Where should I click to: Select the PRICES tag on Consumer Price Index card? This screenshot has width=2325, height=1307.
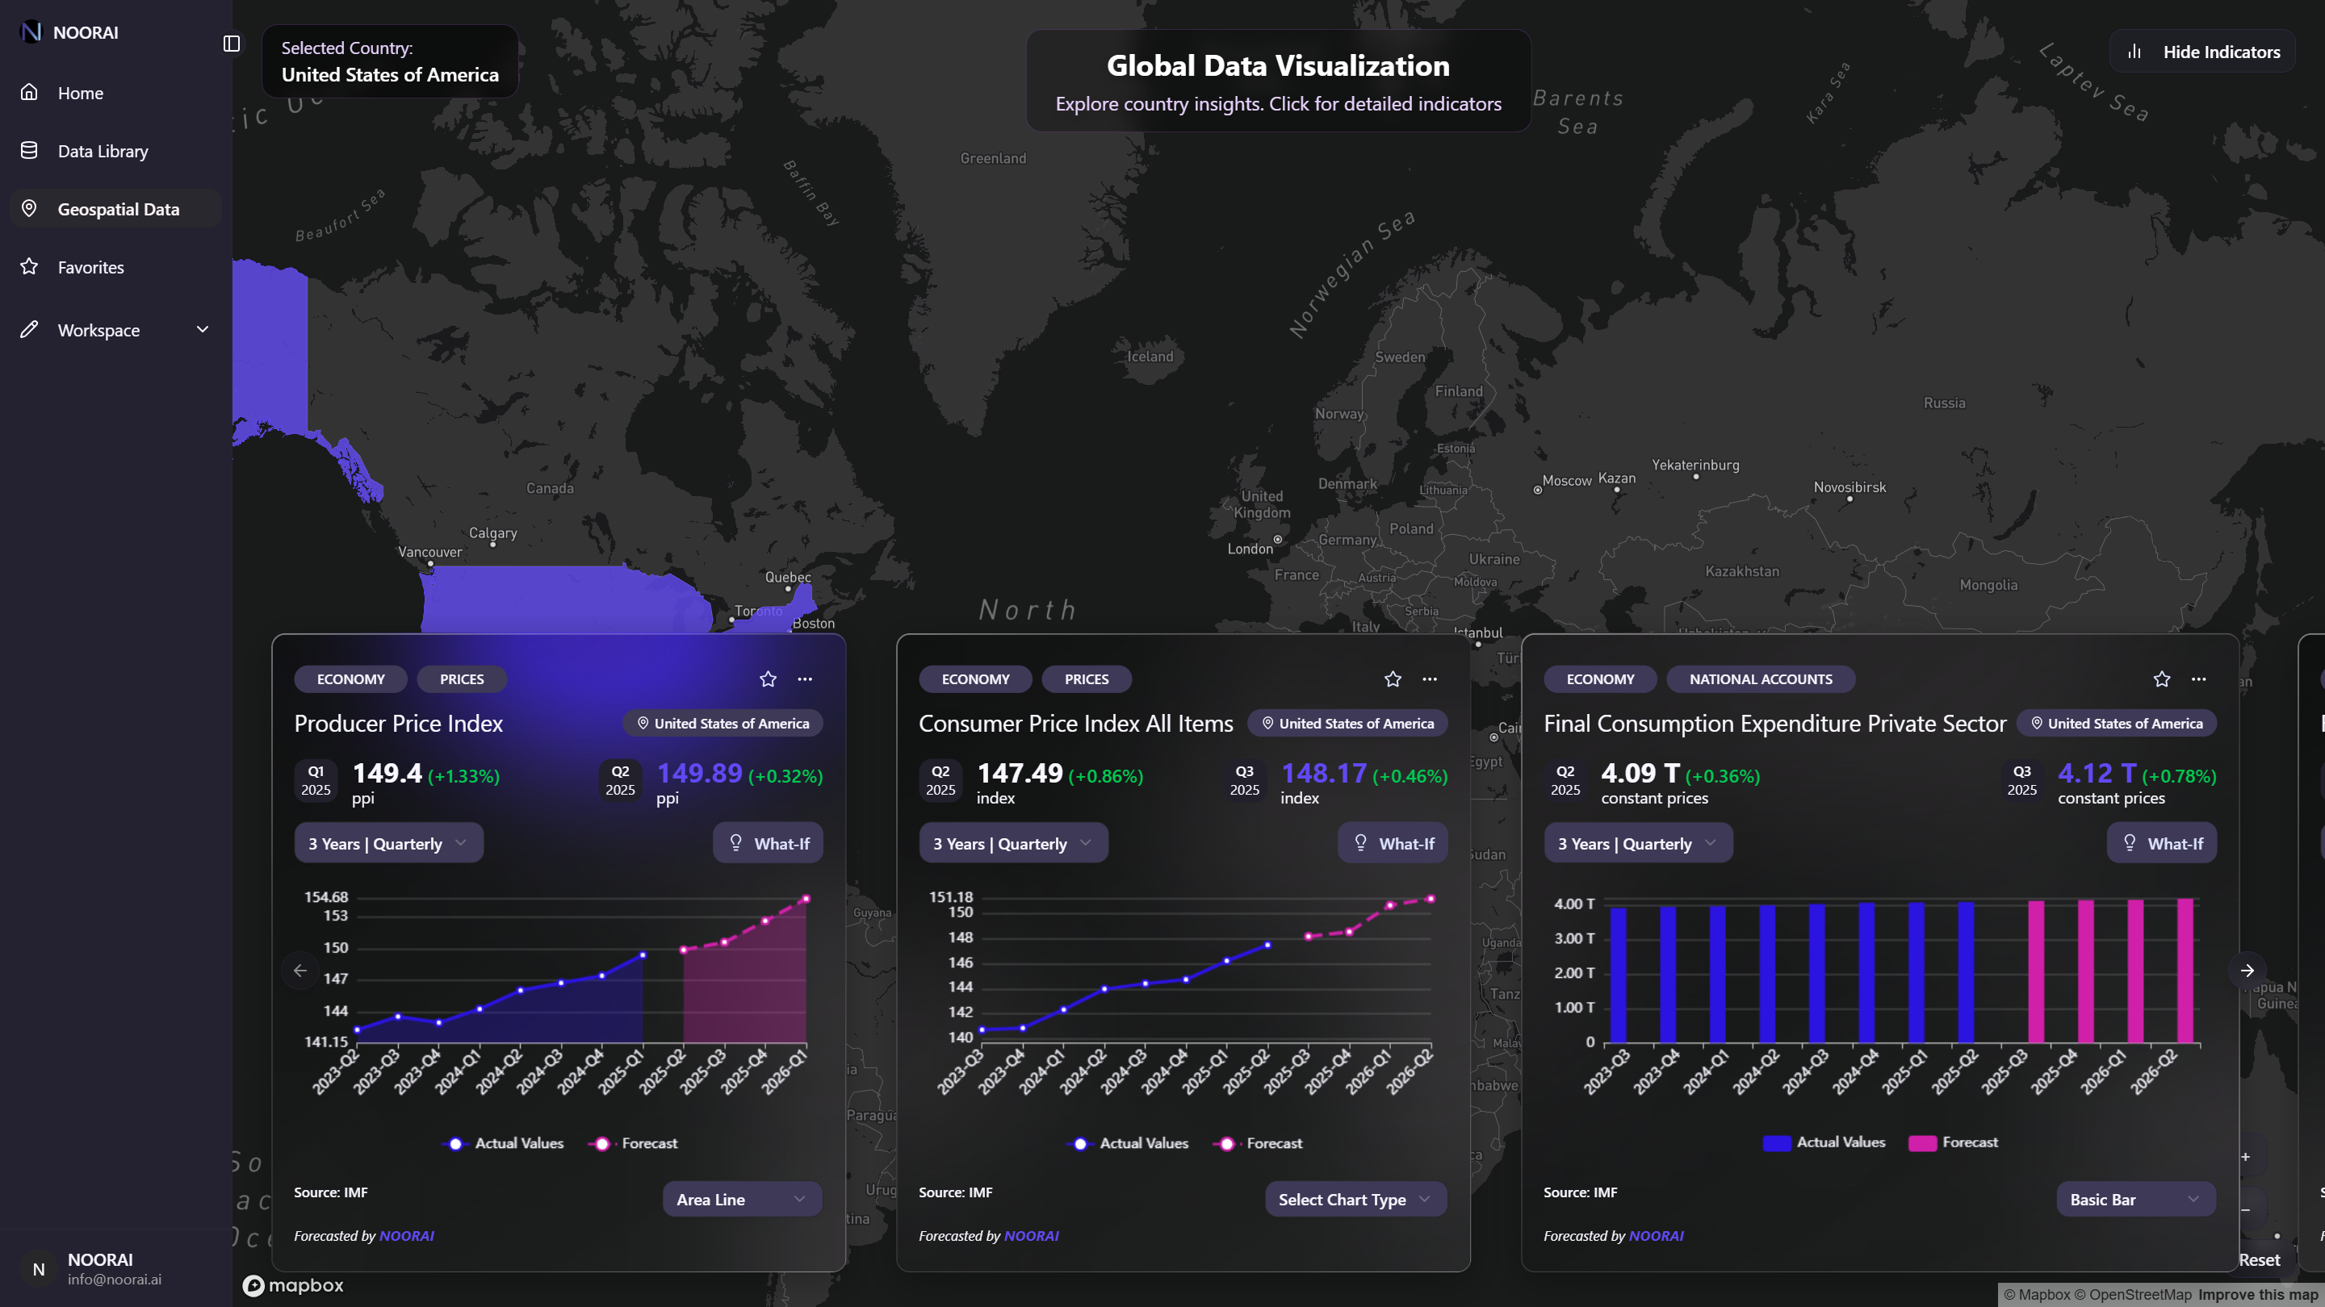(1086, 679)
